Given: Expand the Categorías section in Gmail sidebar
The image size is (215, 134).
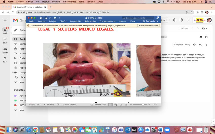Looking at the screenshot, I should [x=16, y=72].
